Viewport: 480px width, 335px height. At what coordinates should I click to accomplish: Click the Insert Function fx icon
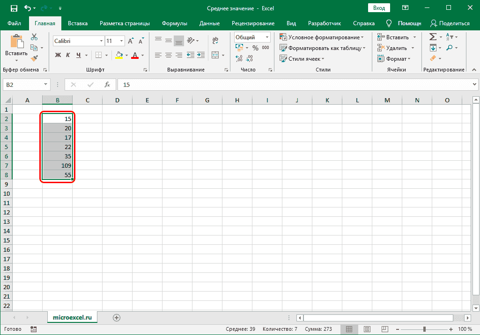(107, 85)
